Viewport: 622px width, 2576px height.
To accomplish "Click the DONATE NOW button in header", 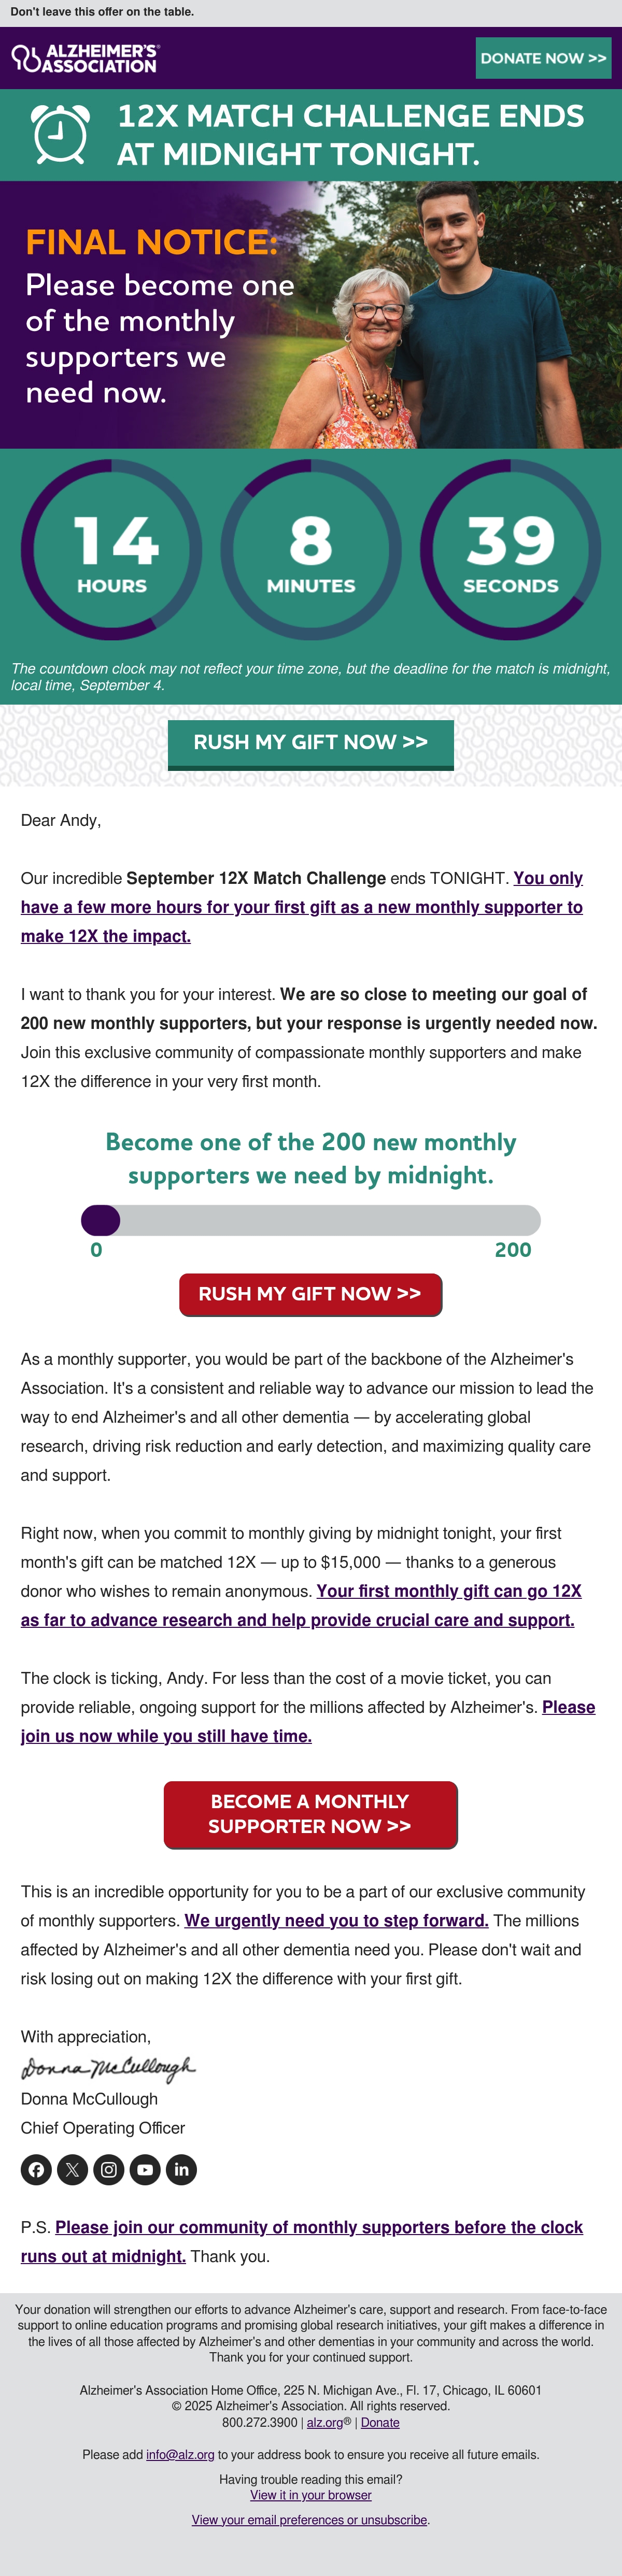I will [543, 58].
